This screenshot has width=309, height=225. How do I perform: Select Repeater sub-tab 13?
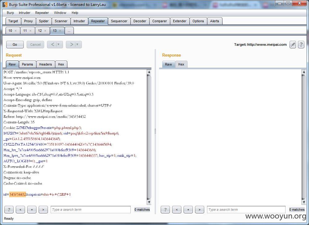[55, 31]
